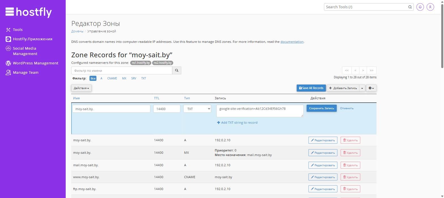The image size is (444, 198).
Task: Select the Все filter
Action: pyautogui.click(x=93, y=78)
